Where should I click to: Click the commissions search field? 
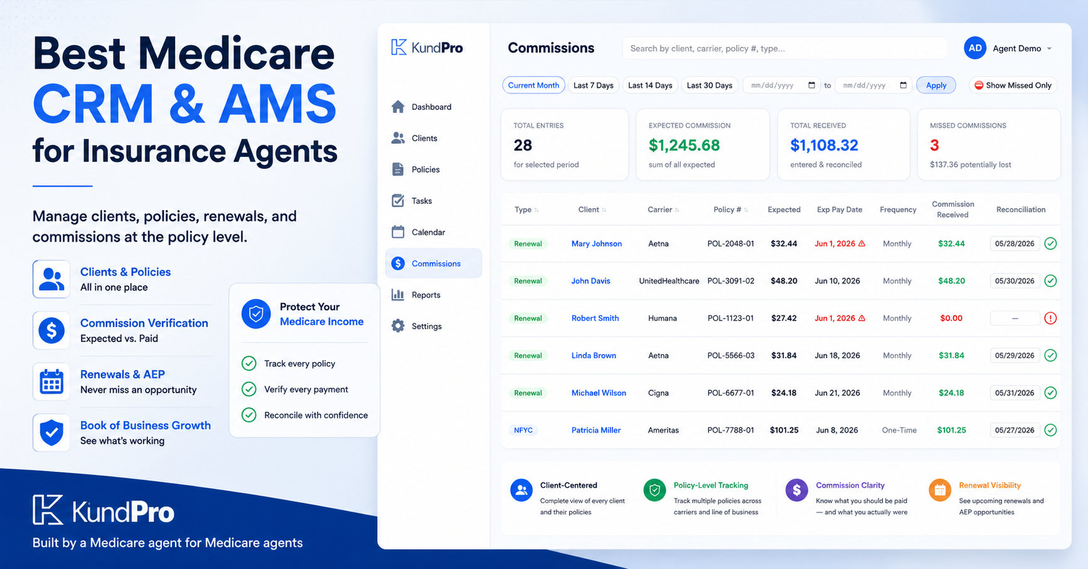[x=784, y=48]
